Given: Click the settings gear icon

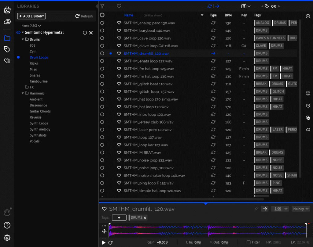Looking at the screenshot, I should click(x=7, y=238).
